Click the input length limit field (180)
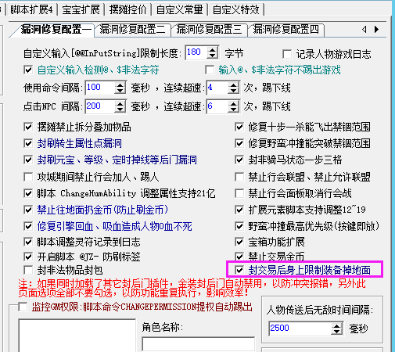 [x=196, y=52]
